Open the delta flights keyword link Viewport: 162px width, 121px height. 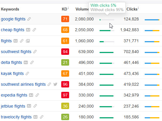click(11, 62)
